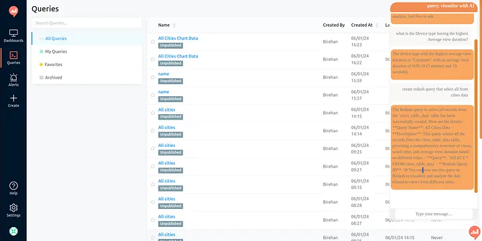Viewport: 482px width, 241px height.
Task: Open All cities query from 14:15
Action: pos(167,109)
